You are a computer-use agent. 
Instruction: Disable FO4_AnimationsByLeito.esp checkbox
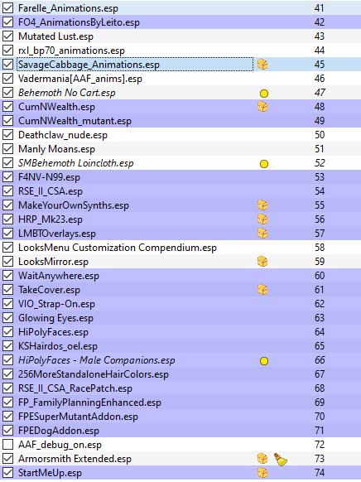pyautogui.click(x=7, y=22)
